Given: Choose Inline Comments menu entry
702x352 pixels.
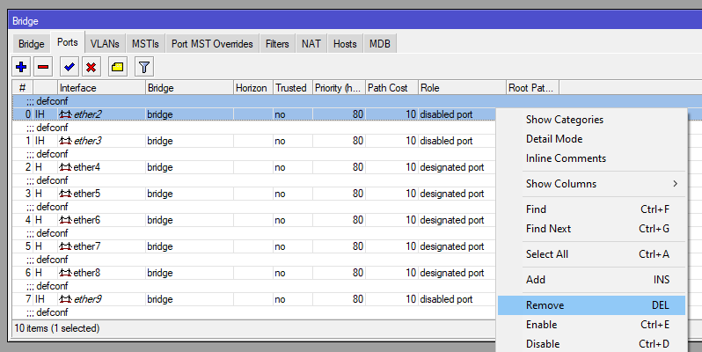Looking at the screenshot, I should point(591,158).
